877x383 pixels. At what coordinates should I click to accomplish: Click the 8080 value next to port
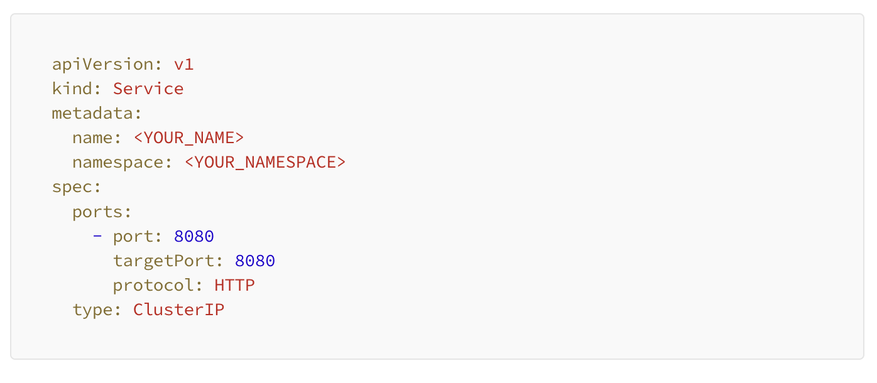194,237
